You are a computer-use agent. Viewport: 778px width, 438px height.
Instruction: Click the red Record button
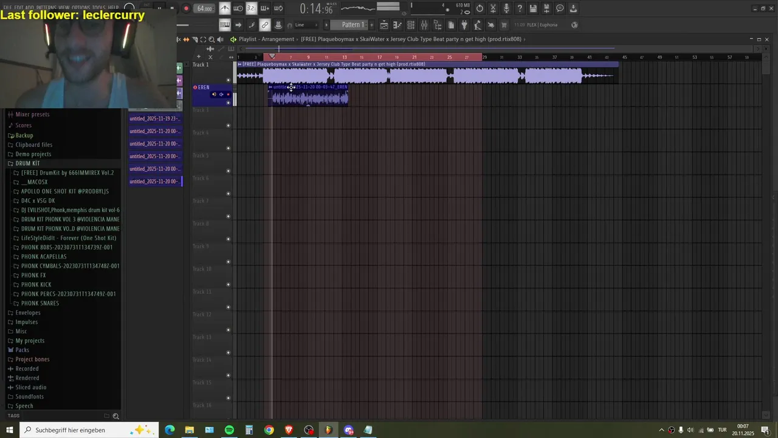pos(186,9)
